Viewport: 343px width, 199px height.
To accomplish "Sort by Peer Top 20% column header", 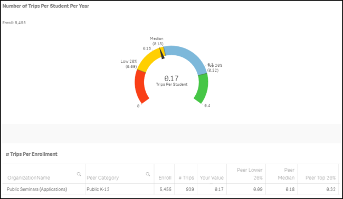I will tap(320, 177).
